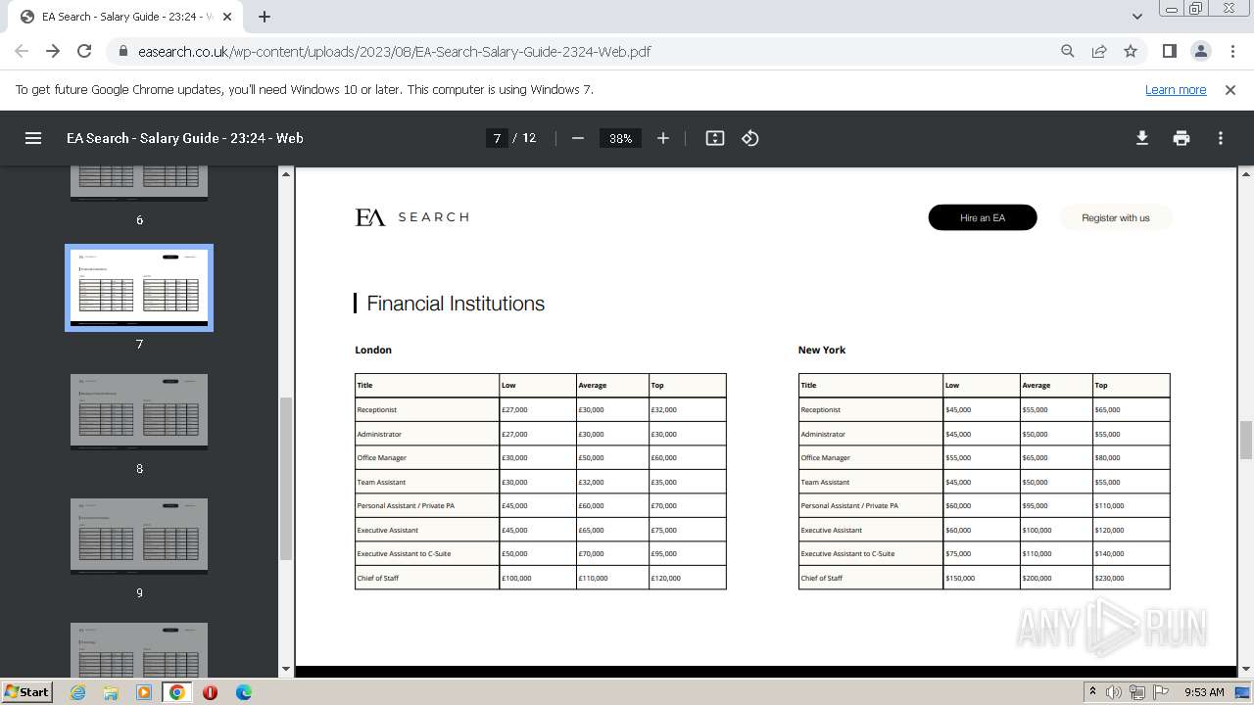This screenshot has width=1254, height=705.
Task: Expand the tab search dropdown arrow
Action: (x=1137, y=17)
